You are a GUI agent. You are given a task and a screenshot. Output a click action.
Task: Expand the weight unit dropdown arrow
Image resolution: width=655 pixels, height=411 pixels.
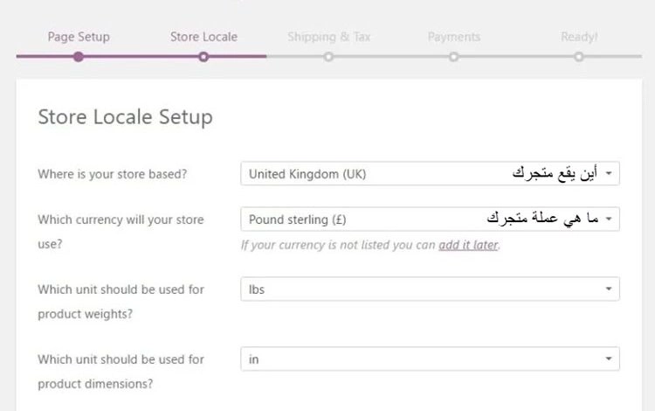609,289
